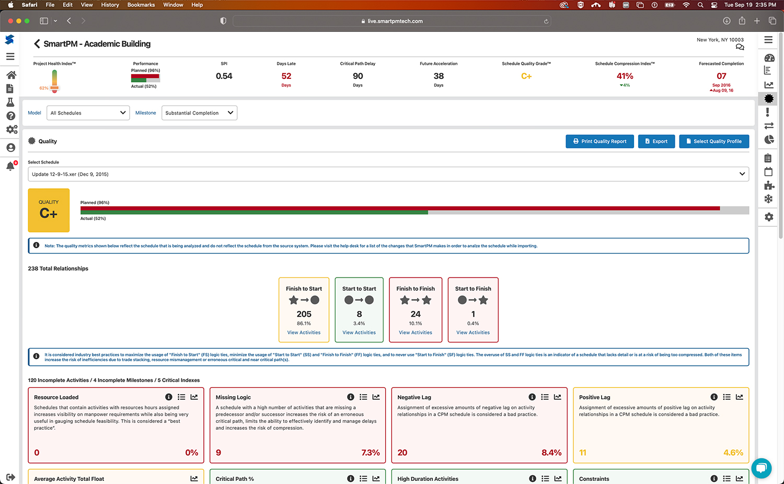Open trend chart for Resource Loaded card
Screen dimensions: 784x484
194,397
